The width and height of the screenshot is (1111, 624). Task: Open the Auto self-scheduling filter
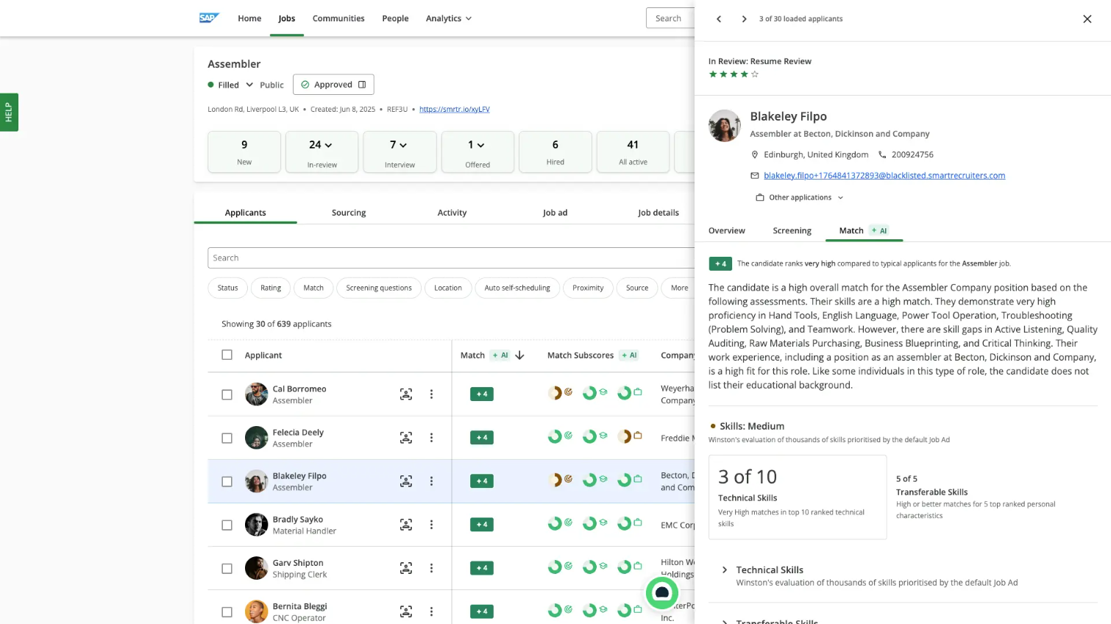pyautogui.click(x=517, y=288)
